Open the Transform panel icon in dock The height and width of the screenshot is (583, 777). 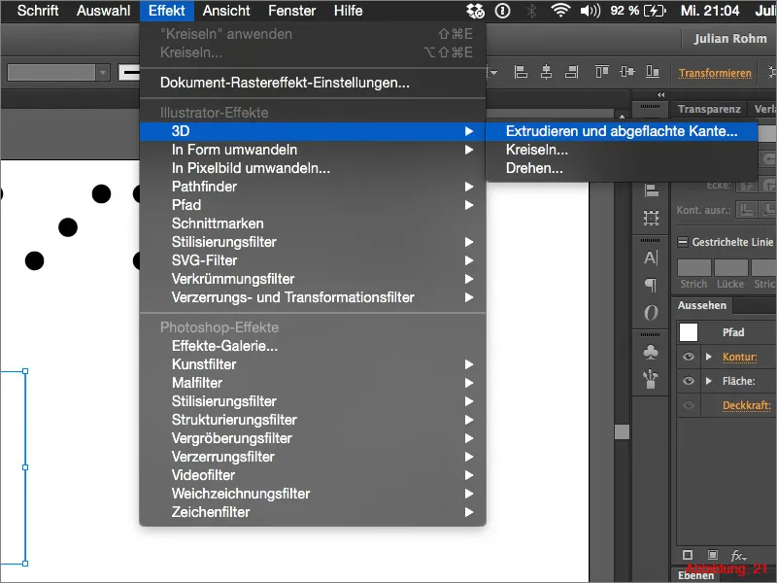pos(651,217)
